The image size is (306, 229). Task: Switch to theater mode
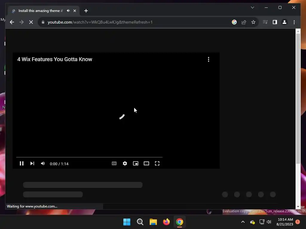pos(146,164)
